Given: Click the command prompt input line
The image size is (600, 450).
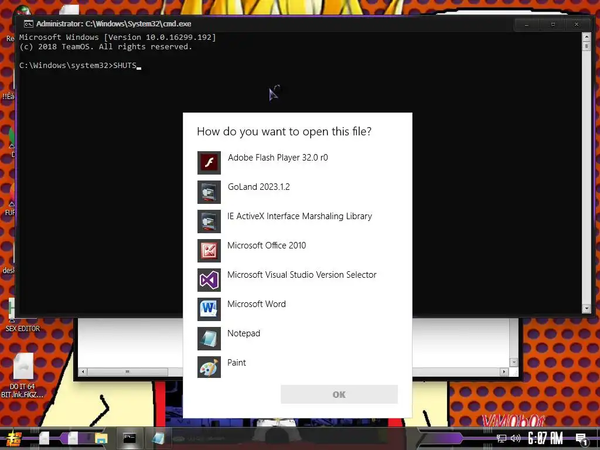Looking at the screenshot, I should click(80, 66).
